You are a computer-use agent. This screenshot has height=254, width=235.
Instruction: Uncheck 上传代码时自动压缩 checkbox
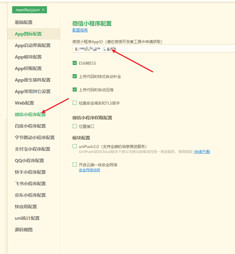click(75, 89)
